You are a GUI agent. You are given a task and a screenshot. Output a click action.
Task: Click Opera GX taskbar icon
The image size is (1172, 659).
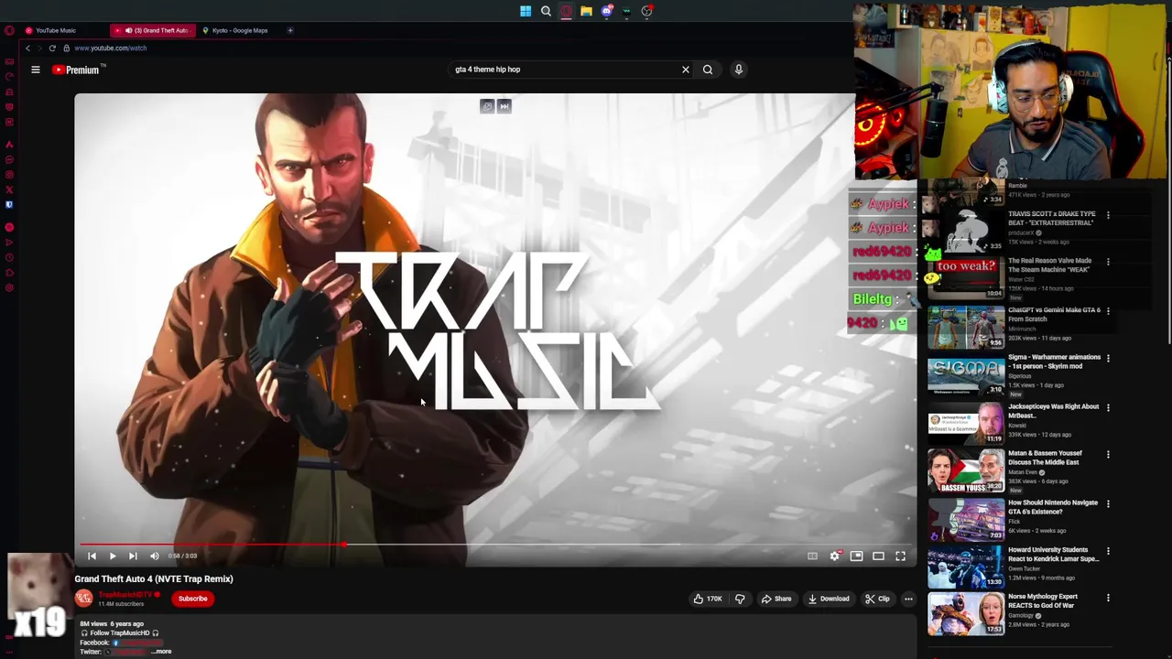tap(566, 11)
